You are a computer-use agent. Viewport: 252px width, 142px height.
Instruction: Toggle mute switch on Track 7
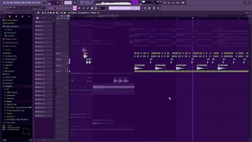67,57
